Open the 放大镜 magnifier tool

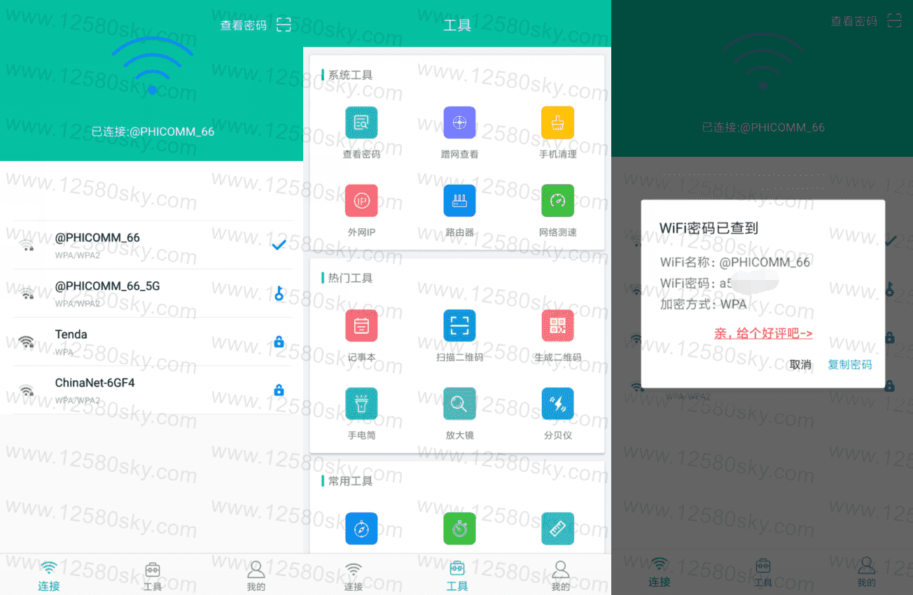[x=459, y=403]
